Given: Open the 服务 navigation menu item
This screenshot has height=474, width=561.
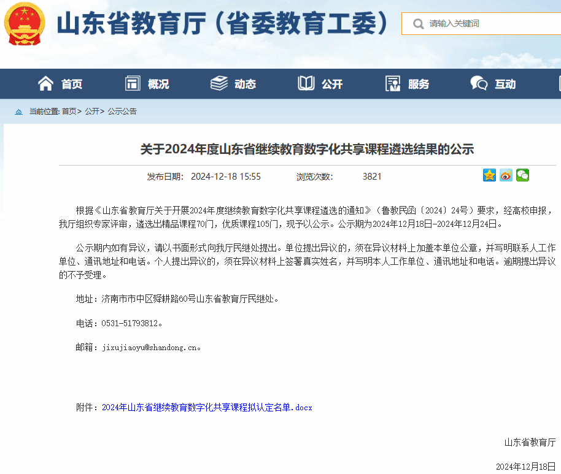Looking at the screenshot, I should 419,84.
